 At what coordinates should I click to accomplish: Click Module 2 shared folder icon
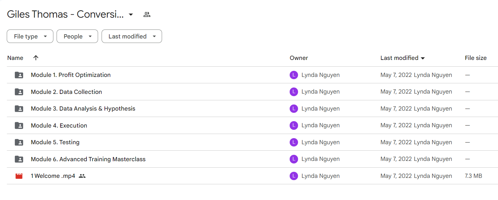19,92
